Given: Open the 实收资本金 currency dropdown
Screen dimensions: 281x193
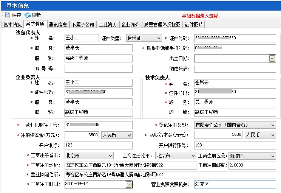Looking at the screenshot, I should (x=273, y=135).
